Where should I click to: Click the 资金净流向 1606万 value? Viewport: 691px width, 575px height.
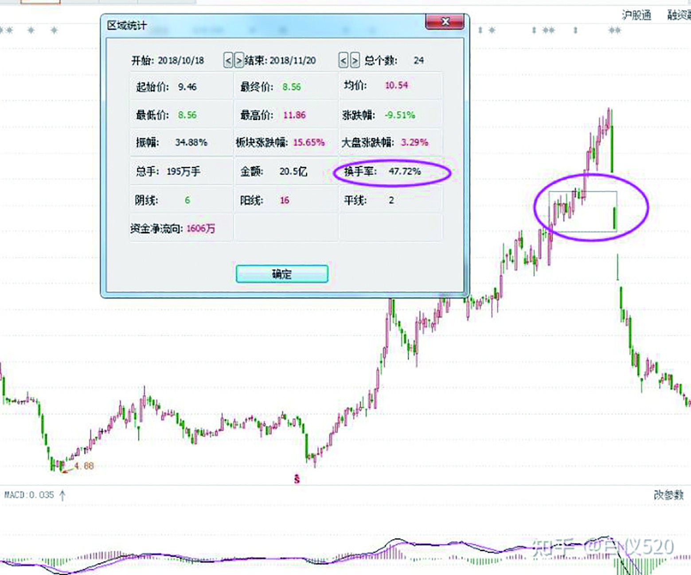click(202, 229)
